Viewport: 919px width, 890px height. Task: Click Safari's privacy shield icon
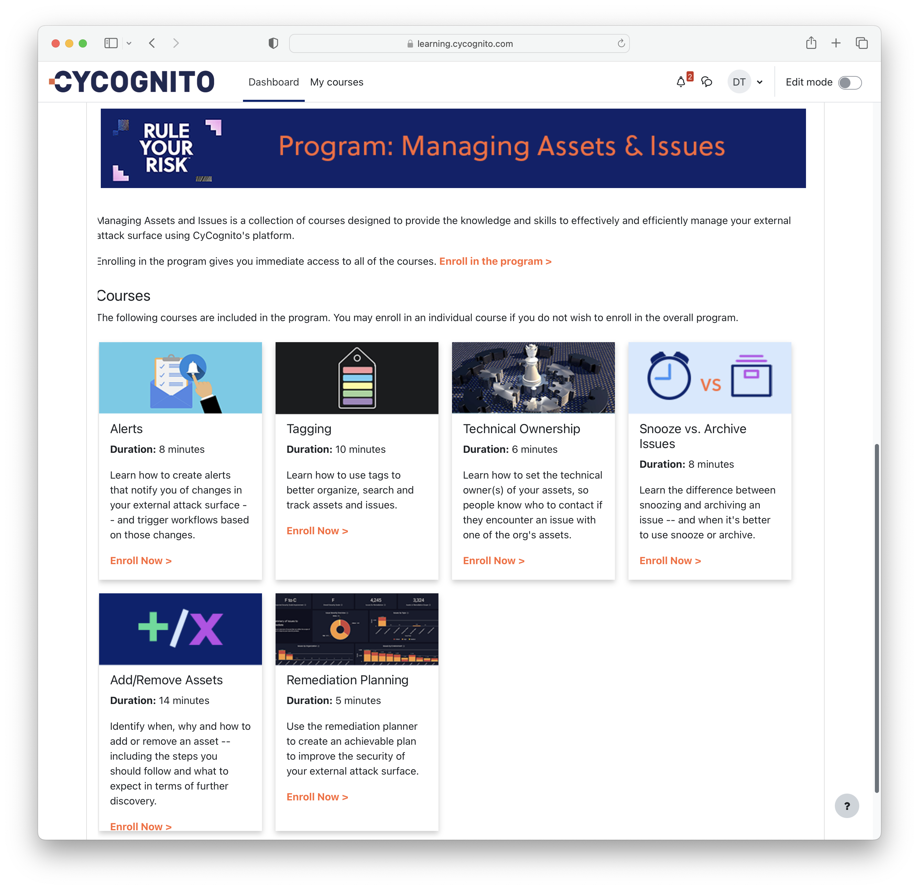click(x=273, y=43)
